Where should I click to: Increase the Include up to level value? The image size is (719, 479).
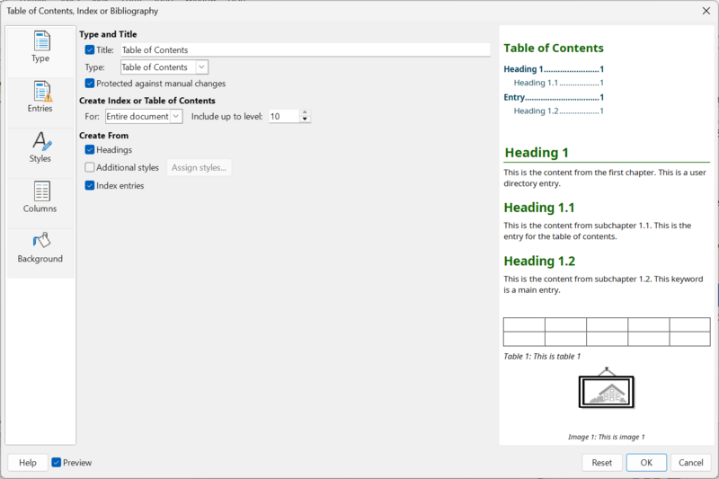pos(305,112)
